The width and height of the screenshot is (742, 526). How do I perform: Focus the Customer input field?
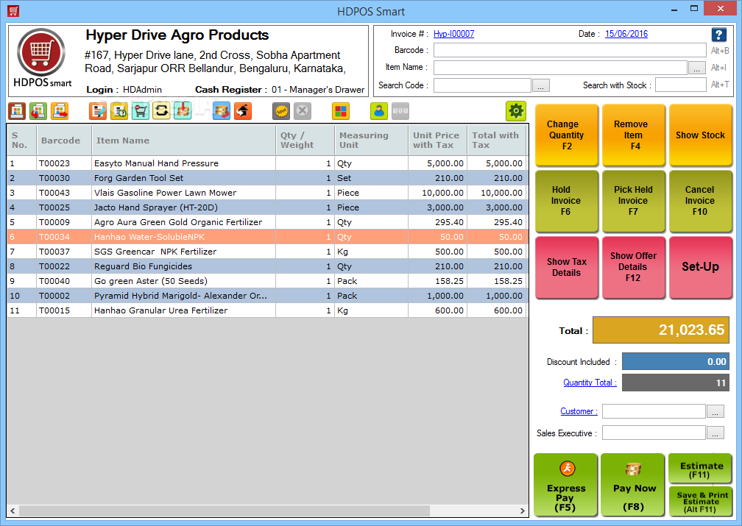(x=654, y=411)
